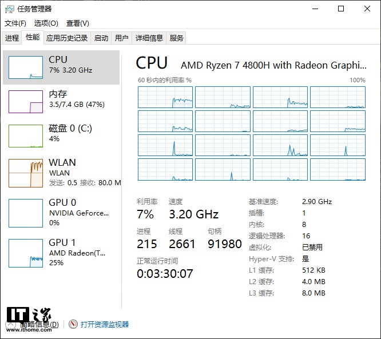The image size is (381, 339).
Task: Open the 查看(V) menu
Action: click(77, 23)
